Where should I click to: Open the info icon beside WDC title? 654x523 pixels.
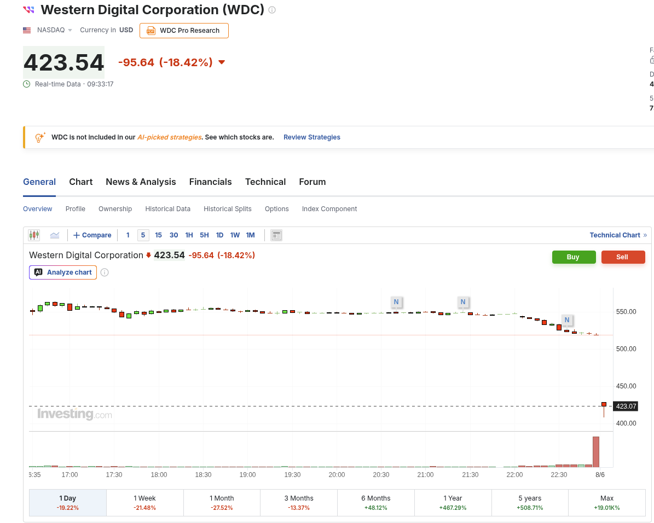(x=272, y=10)
